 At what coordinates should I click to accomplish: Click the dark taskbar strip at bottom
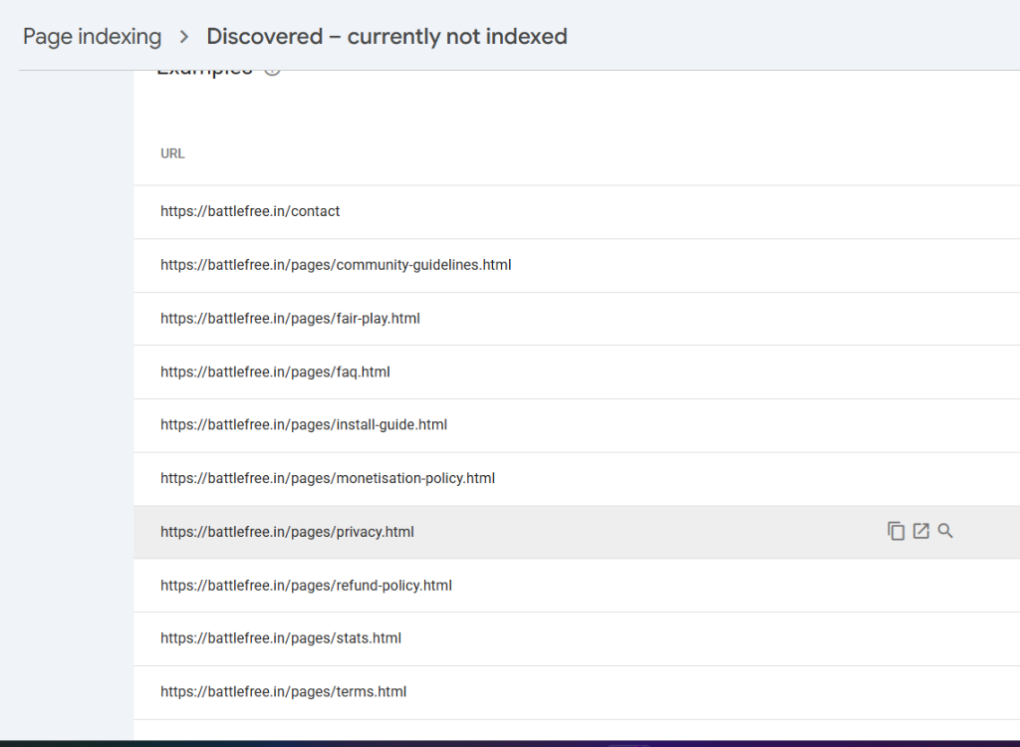click(510, 743)
